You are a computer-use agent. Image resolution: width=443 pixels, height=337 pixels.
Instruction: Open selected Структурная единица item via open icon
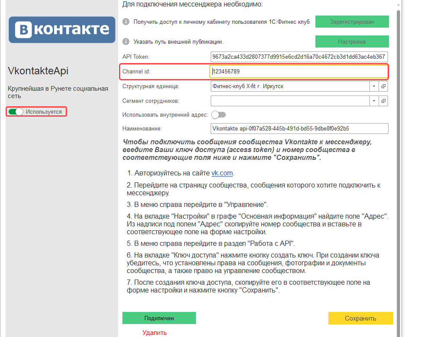(x=383, y=86)
